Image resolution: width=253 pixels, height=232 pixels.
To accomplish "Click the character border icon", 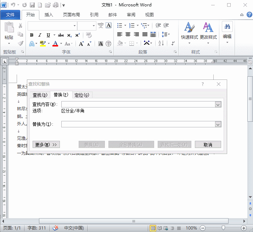I will pos(108,25).
